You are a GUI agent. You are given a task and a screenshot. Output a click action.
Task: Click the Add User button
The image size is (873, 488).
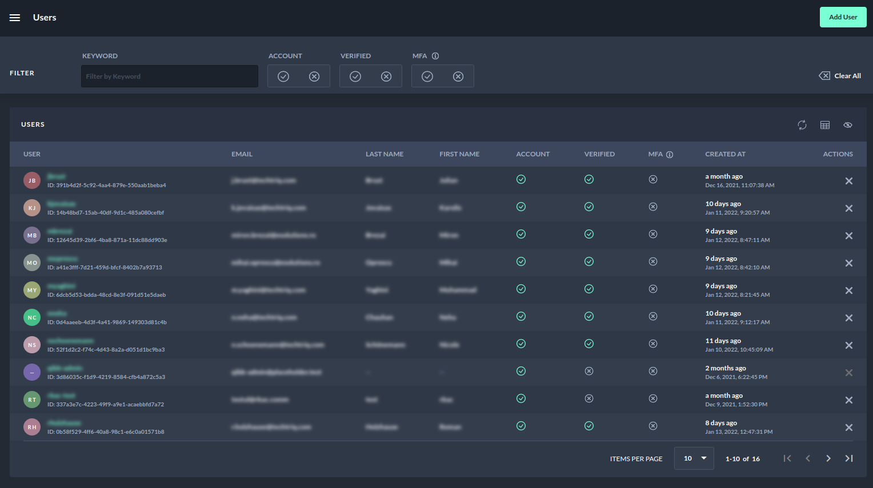coord(843,17)
